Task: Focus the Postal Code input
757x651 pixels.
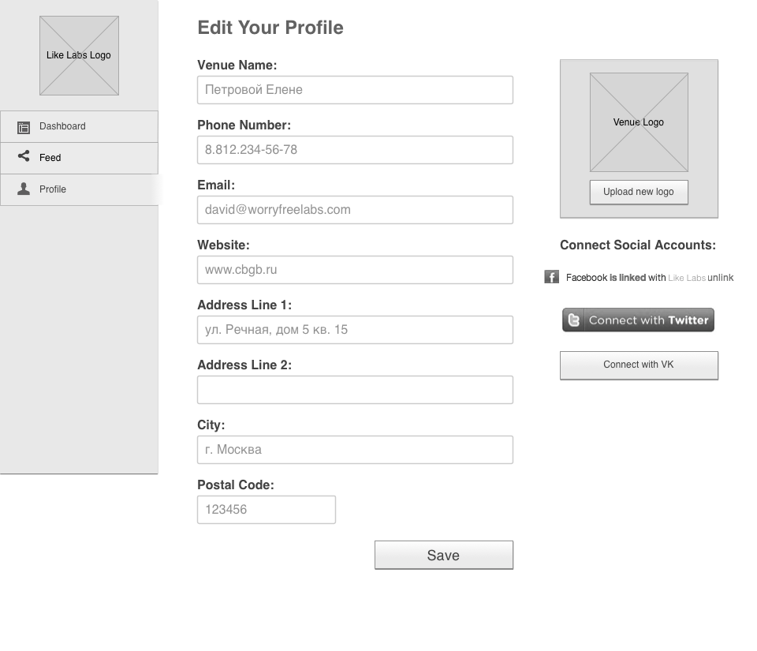Action: coord(266,510)
